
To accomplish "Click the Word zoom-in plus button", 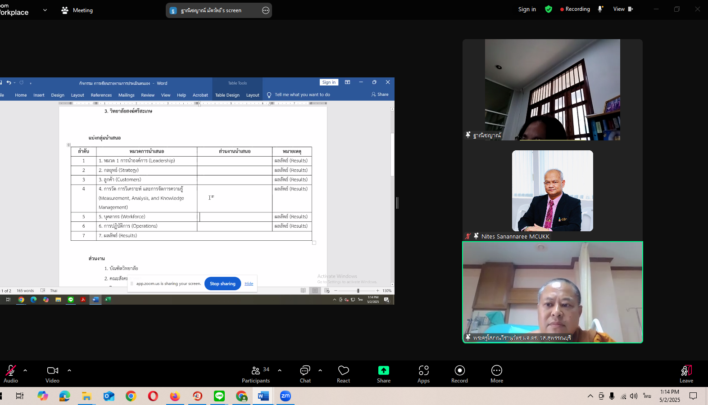I will coord(378,291).
